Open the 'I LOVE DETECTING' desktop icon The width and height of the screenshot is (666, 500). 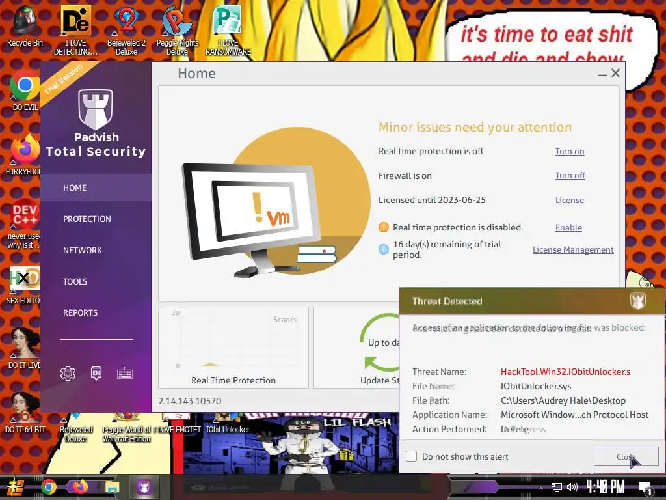75,30
